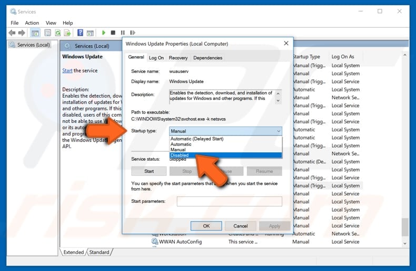Switch to the Log On tab

click(x=156, y=58)
